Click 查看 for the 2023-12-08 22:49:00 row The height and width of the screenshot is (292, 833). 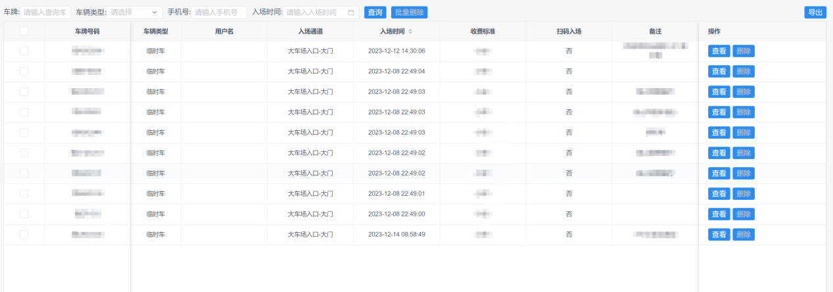tap(719, 214)
